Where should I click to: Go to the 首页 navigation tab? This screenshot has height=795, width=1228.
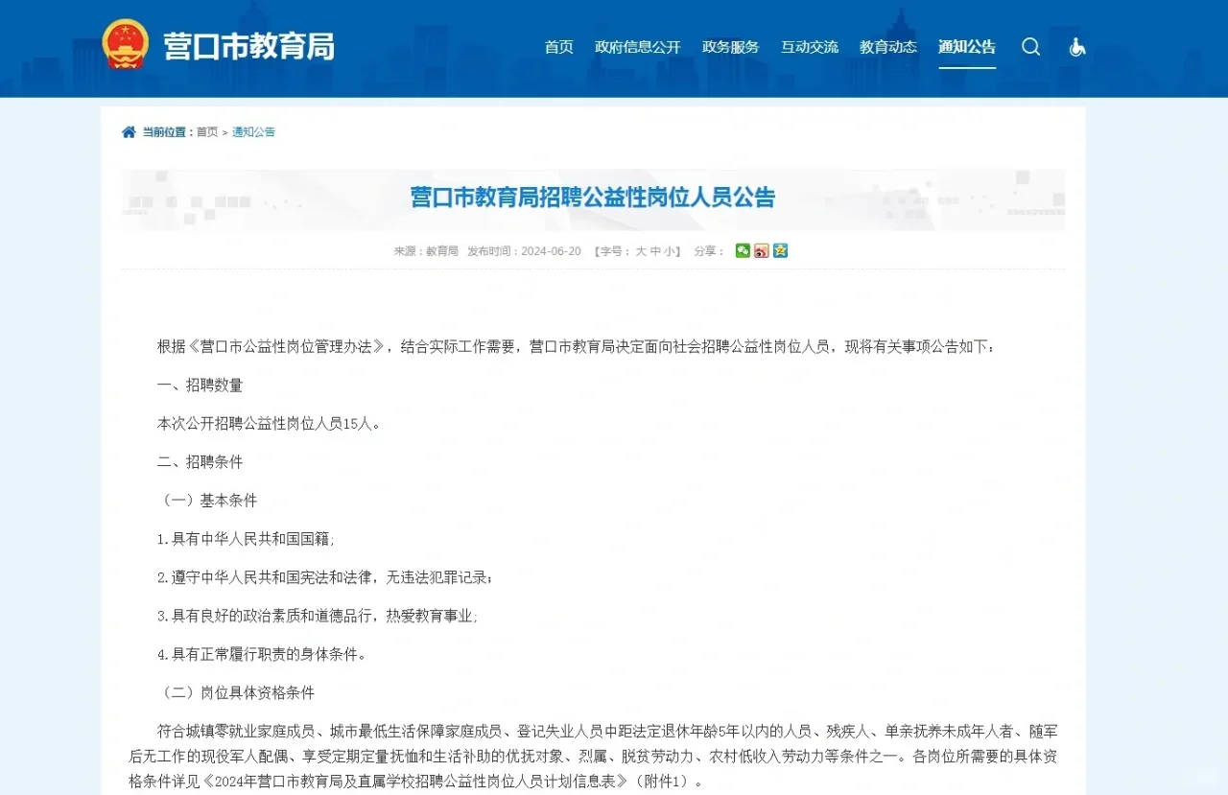click(559, 47)
